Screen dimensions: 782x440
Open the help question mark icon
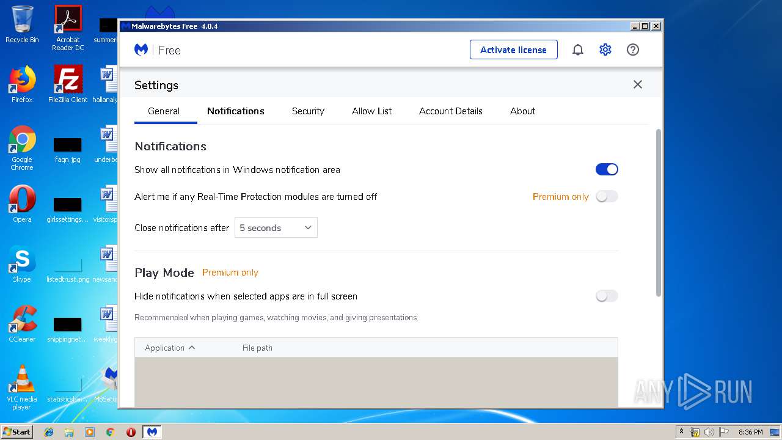click(633, 50)
